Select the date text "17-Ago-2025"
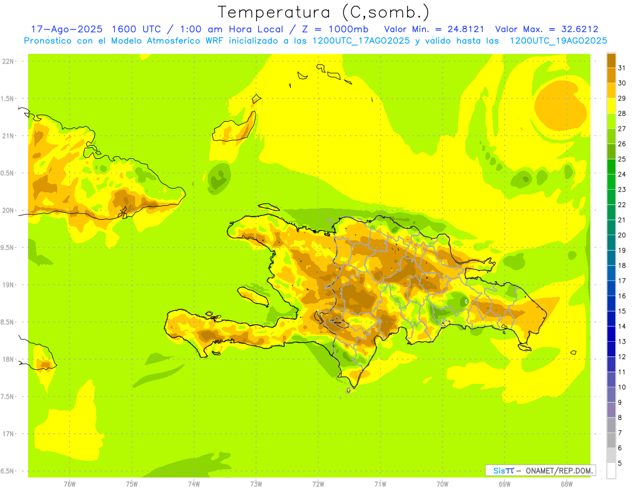The width and height of the screenshot is (636, 491). coord(66,29)
